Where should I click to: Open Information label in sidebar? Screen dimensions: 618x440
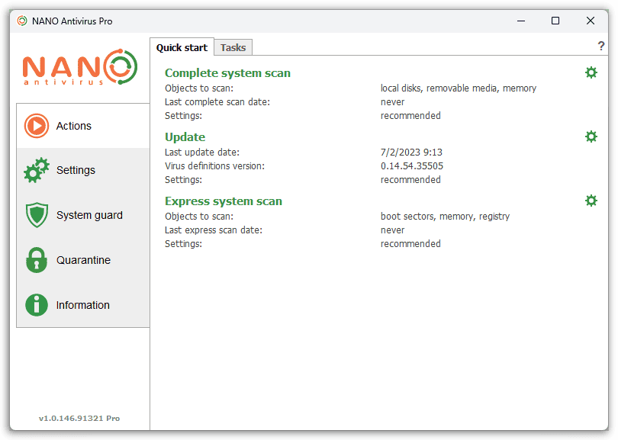(x=82, y=305)
